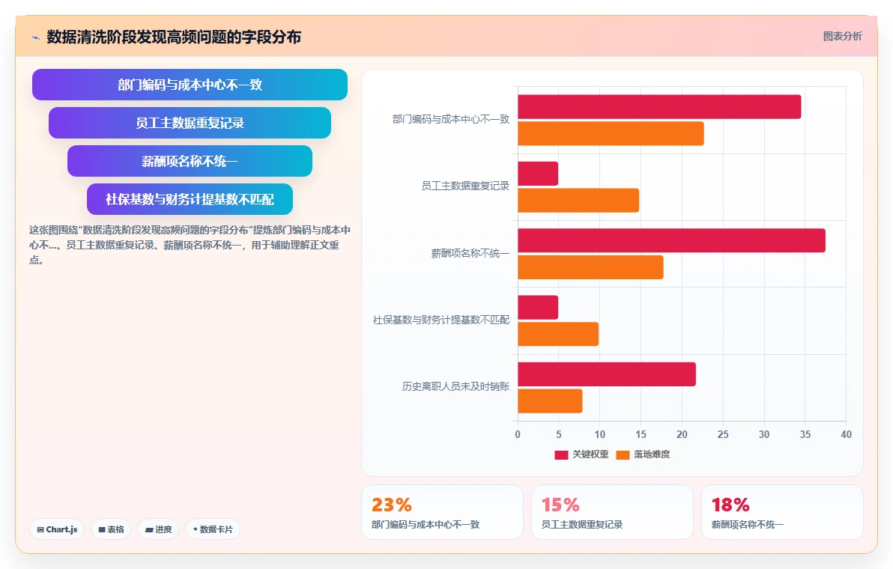Select the 薪酬项名称不统一 funnel bar
Viewport: 893px width, 569px height.
coord(190,161)
